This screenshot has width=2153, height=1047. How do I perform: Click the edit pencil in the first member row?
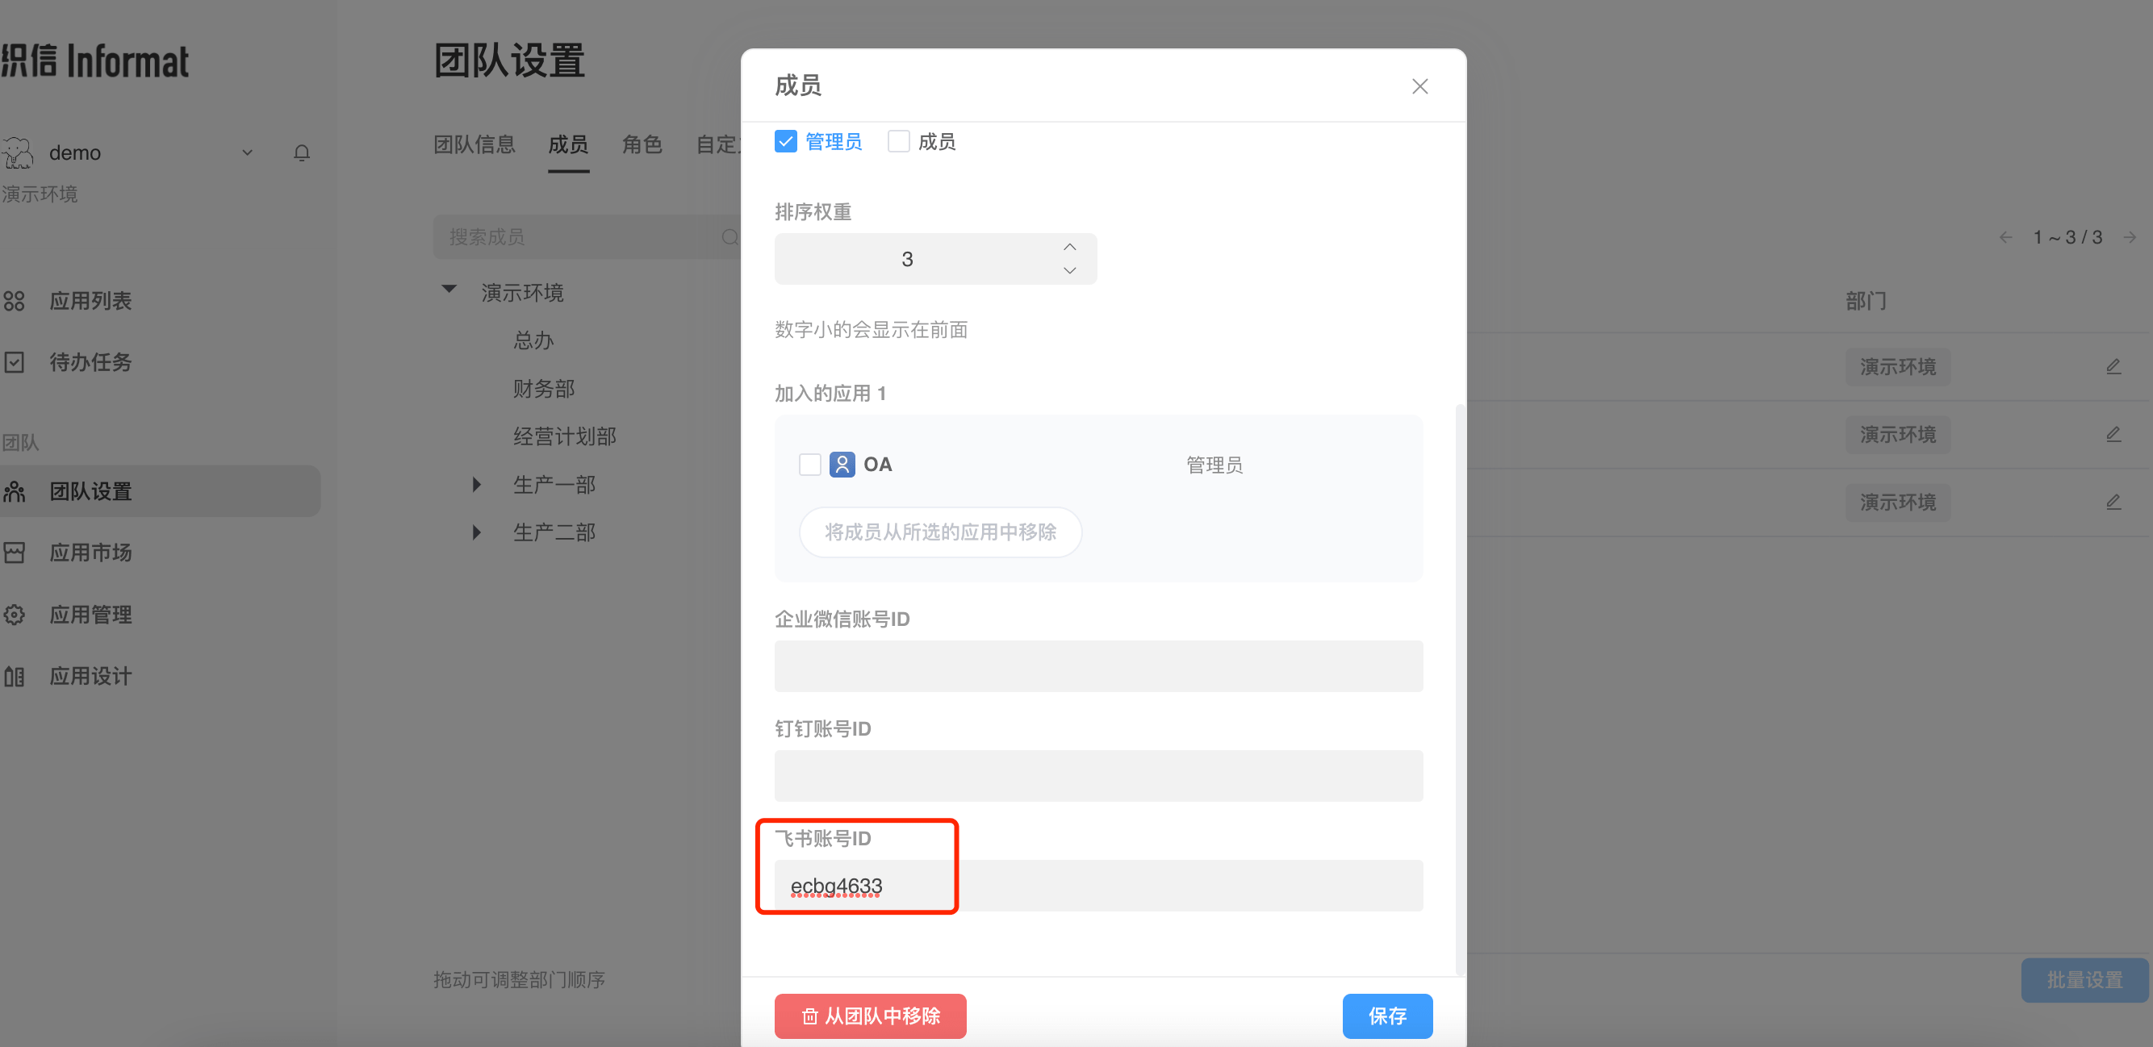tap(2113, 367)
